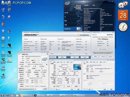The image size is (130, 97).
Task: Click the BIOS save icon in GPU-Z
Action: [47, 64]
